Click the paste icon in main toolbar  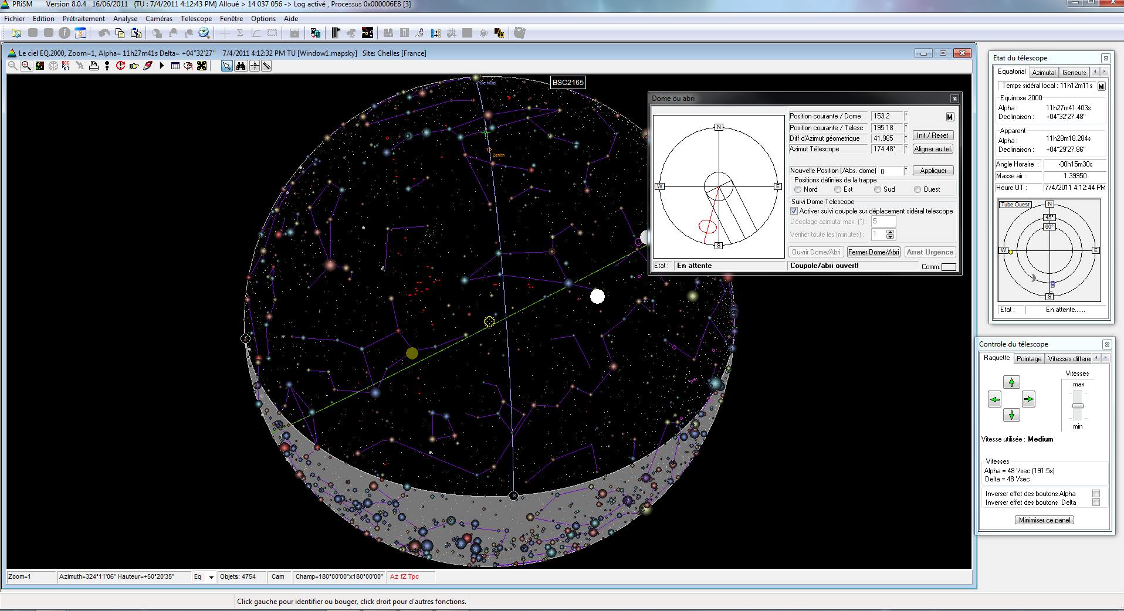136,33
